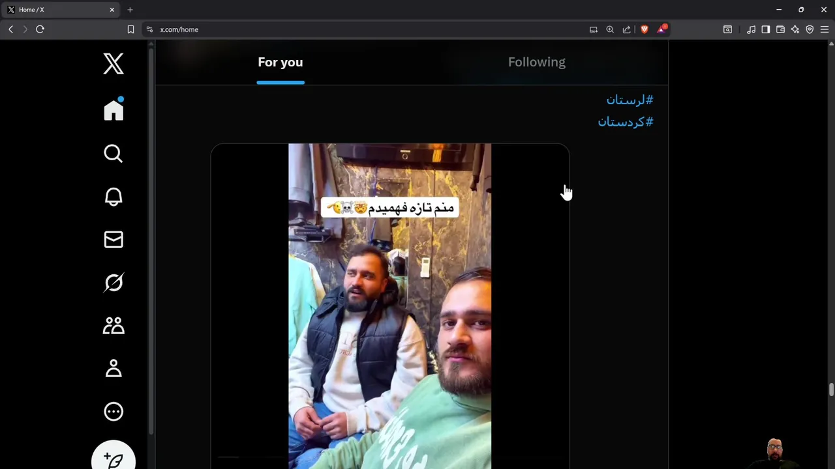Open Explore with the magnifier icon
Image resolution: width=835 pixels, height=469 pixels.
pyautogui.click(x=114, y=153)
